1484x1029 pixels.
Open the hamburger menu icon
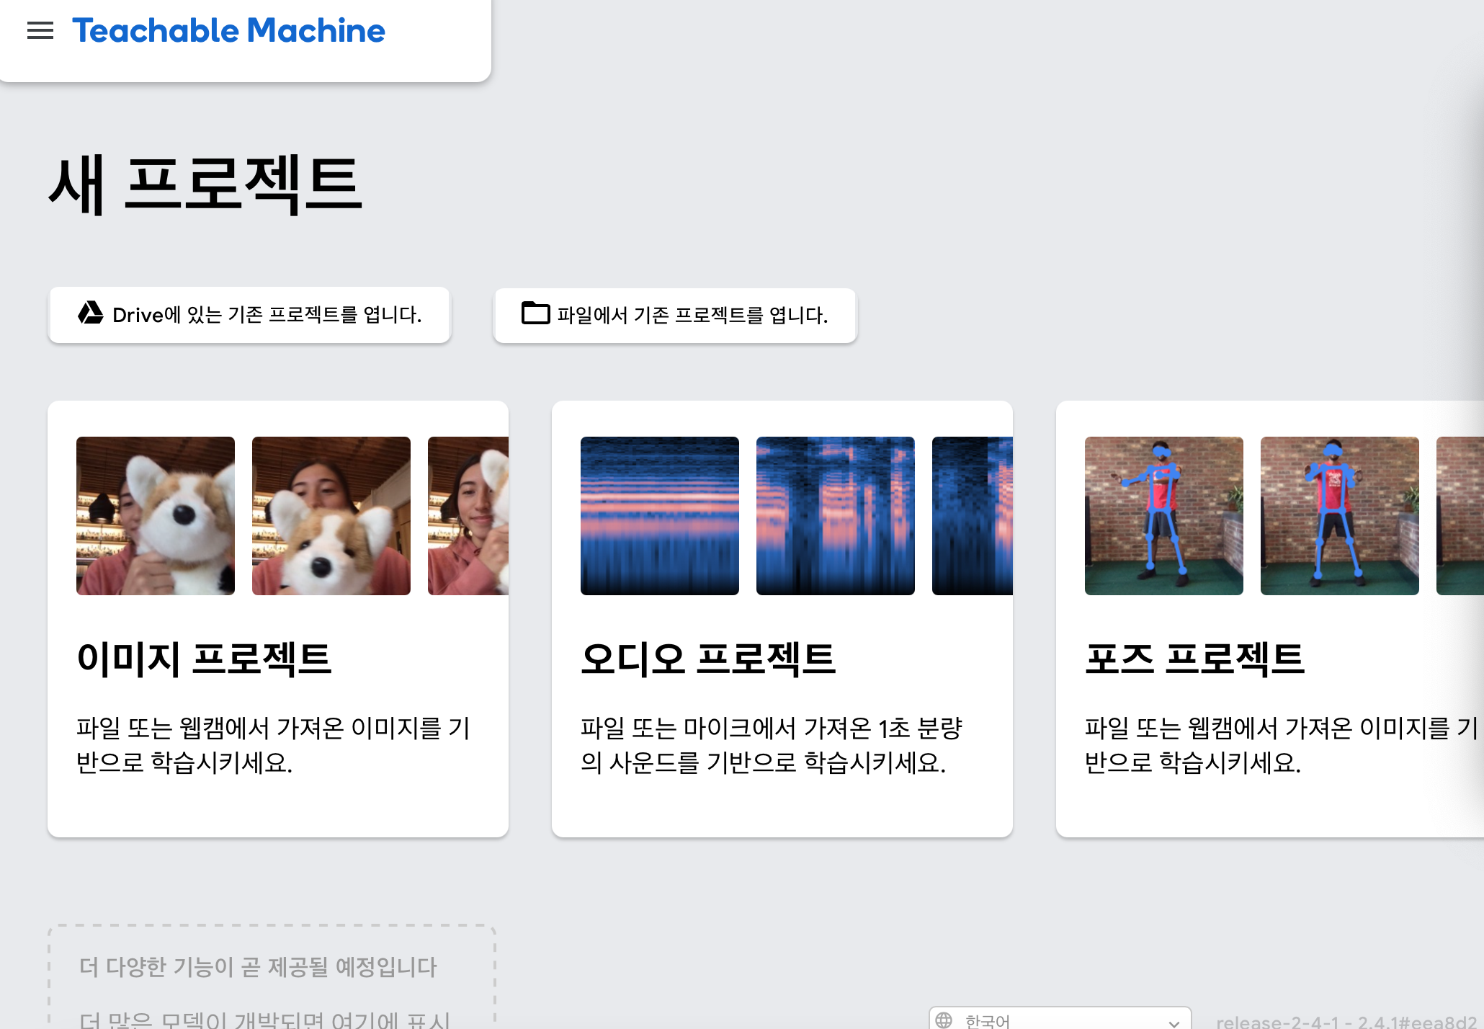pyautogui.click(x=40, y=30)
